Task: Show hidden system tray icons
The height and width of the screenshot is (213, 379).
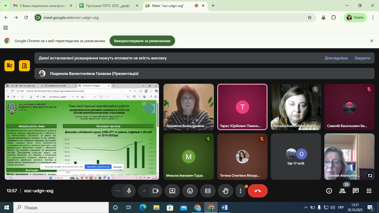Action: point(306,207)
